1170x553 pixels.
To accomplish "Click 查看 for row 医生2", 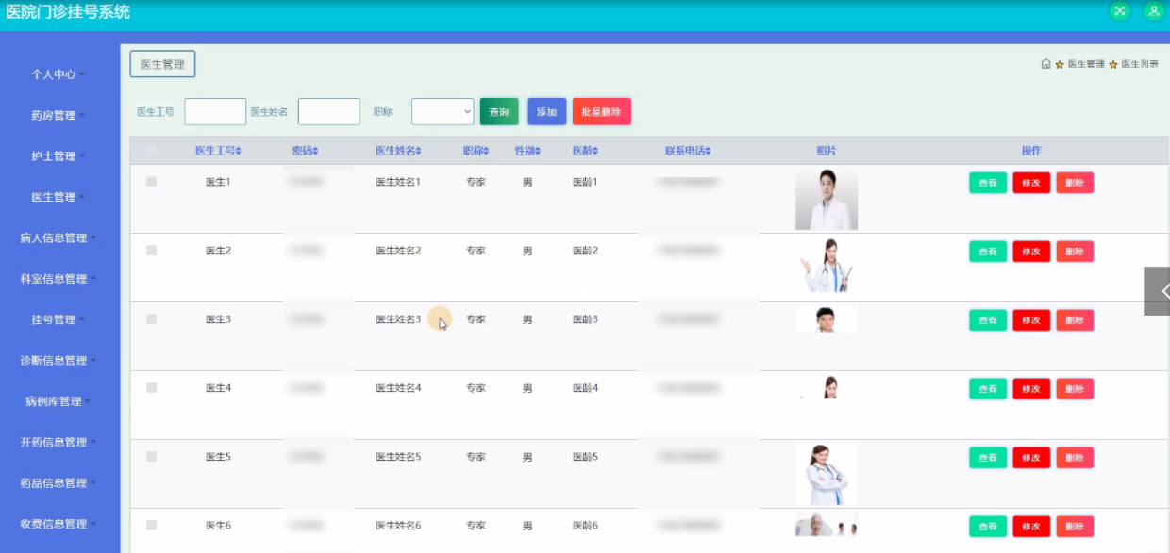I will (x=988, y=252).
